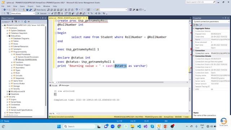Click the Toolbox icon in toolbar
Viewport: 231px width, 130px height.
click(x=137, y=10)
